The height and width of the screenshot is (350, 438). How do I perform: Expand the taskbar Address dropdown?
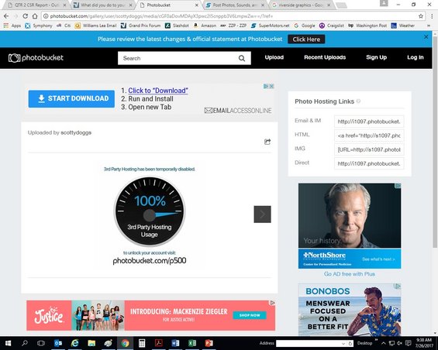[343, 343]
